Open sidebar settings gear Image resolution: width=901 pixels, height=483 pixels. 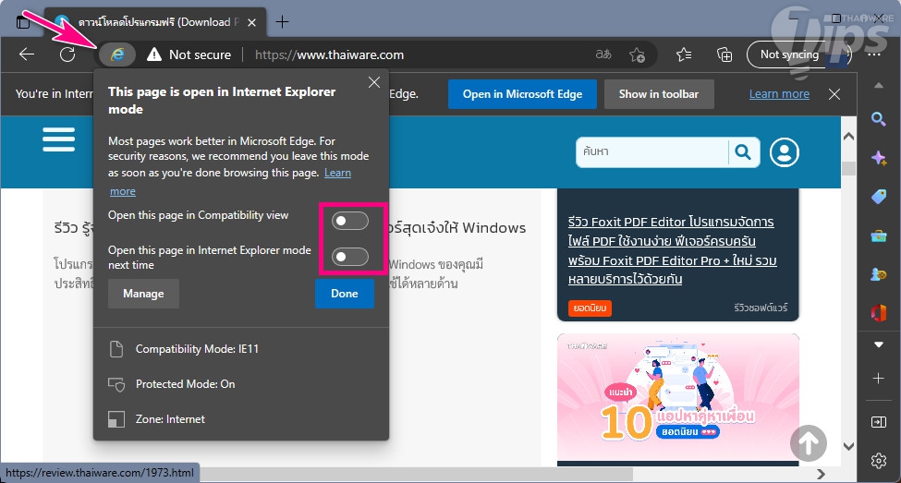click(x=878, y=461)
